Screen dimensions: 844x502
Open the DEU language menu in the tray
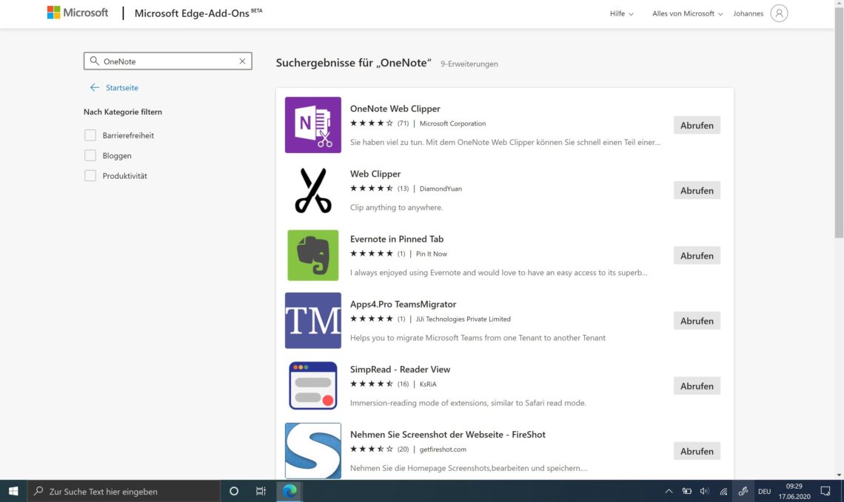763,491
